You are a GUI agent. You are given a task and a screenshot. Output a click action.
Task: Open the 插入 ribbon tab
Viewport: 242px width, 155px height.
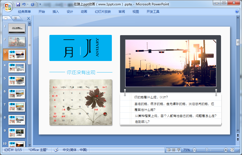[x=56, y=12]
